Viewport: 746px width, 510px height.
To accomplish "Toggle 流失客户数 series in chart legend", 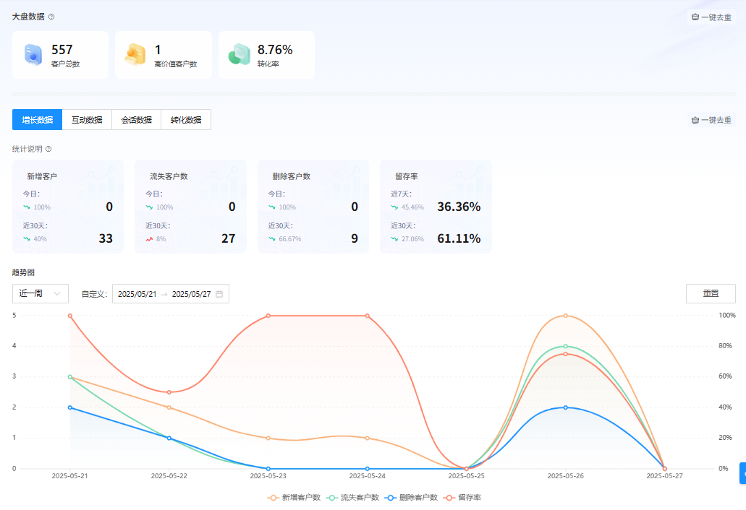I will point(353,498).
